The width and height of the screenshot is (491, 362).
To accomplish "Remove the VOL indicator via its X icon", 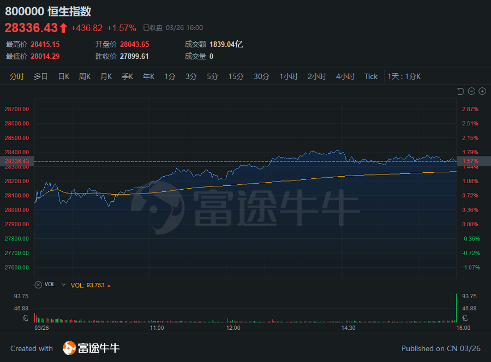I will pyautogui.click(x=38, y=284).
